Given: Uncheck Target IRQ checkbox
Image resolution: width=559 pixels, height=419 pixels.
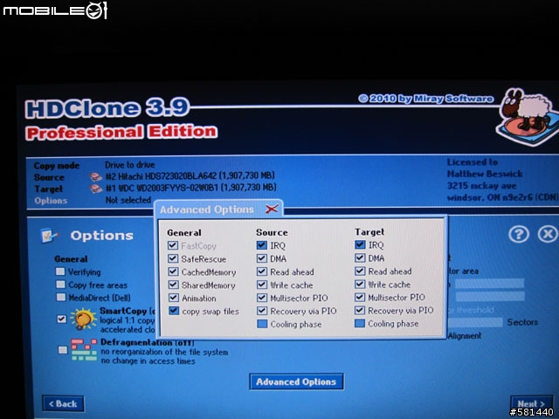Looking at the screenshot, I should point(360,244).
